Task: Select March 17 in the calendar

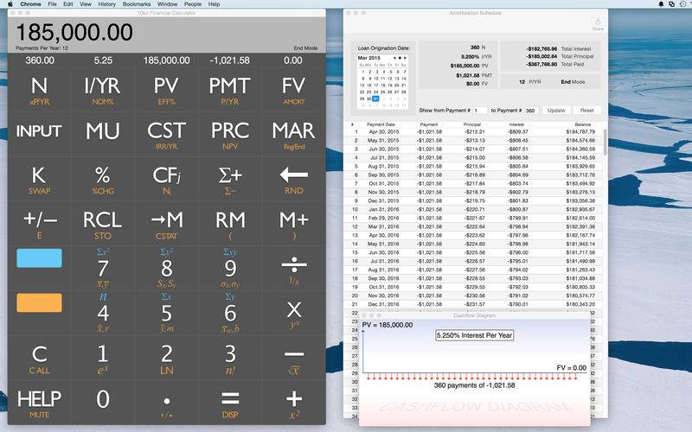Action: coord(375,85)
